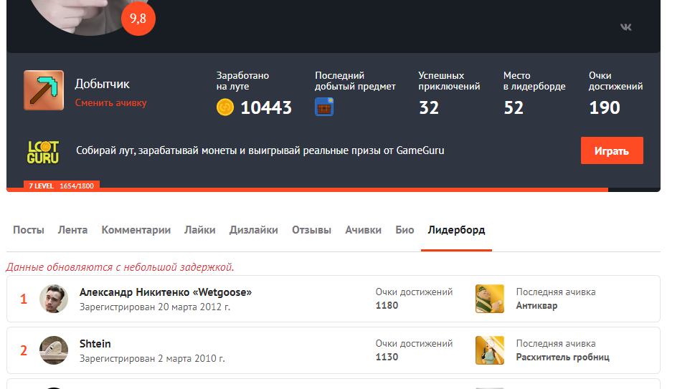Switch to the Ачивки tab
The width and height of the screenshot is (695, 389).
tap(364, 230)
